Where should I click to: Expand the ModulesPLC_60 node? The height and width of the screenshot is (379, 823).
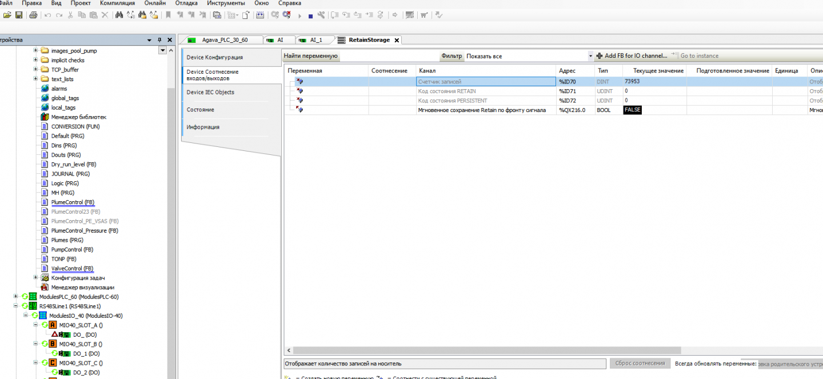tap(15, 297)
